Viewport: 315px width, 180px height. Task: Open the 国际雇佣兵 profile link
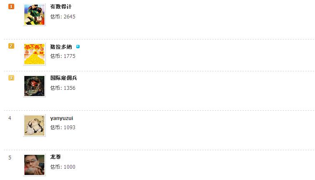pos(64,78)
